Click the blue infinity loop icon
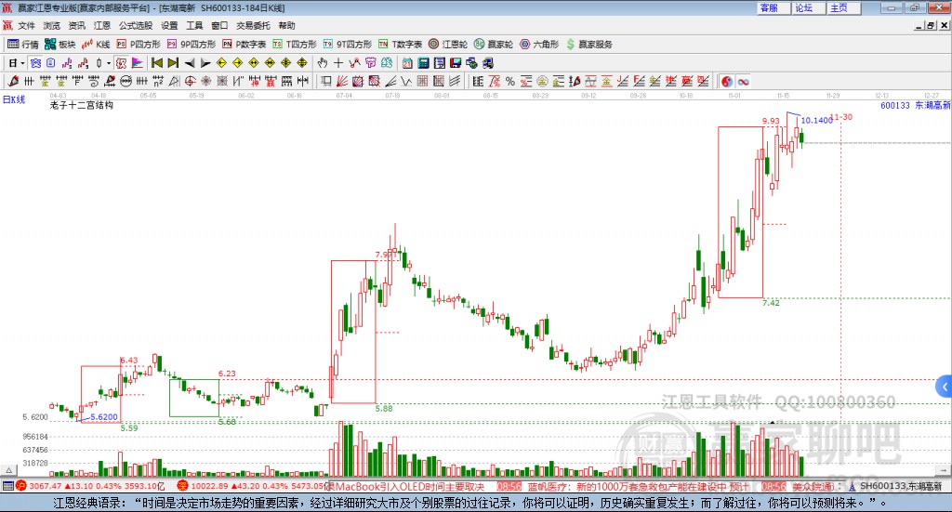This screenshot has width=952, height=512. click(x=743, y=81)
